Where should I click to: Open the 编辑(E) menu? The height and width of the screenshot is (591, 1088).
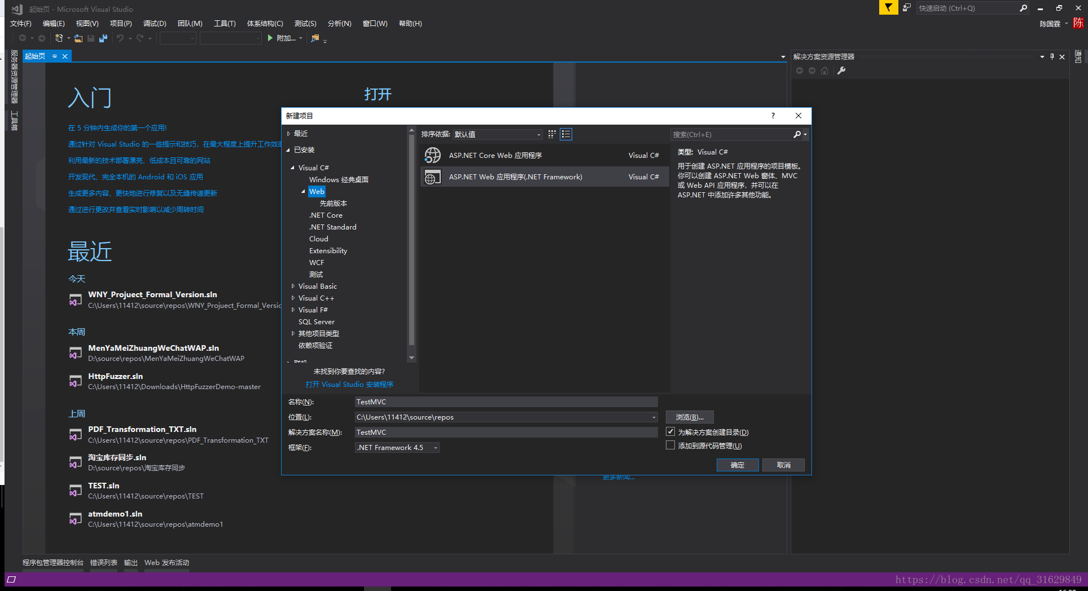coord(54,23)
